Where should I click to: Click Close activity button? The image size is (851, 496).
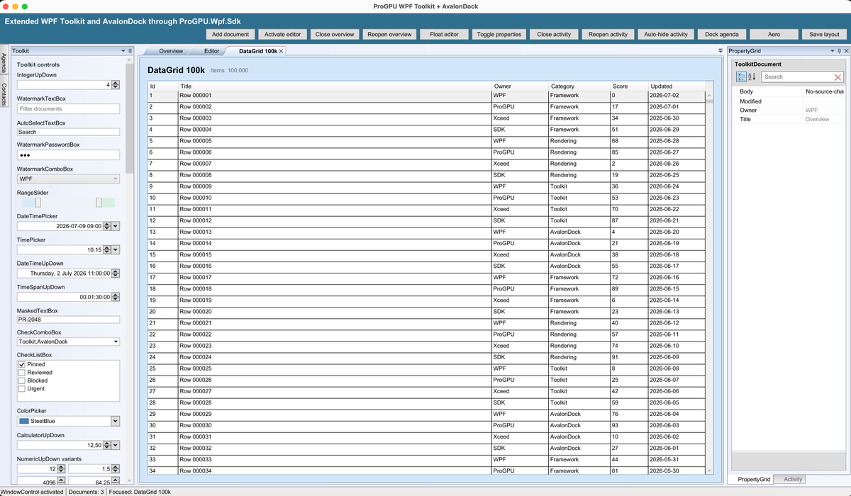[x=554, y=34]
